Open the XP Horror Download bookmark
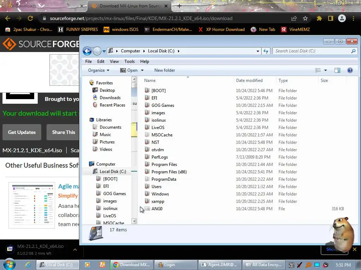Image resolution: width=361 pixels, height=270 pixels. point(221,30)
